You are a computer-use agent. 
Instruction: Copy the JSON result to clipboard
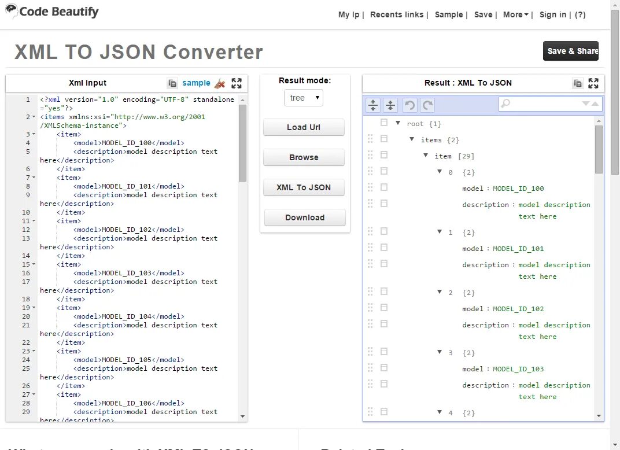pyautogui.click(x=578, y=83)
